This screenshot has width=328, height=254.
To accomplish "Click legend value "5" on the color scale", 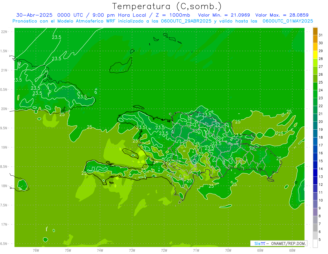I will coord(320,240).
